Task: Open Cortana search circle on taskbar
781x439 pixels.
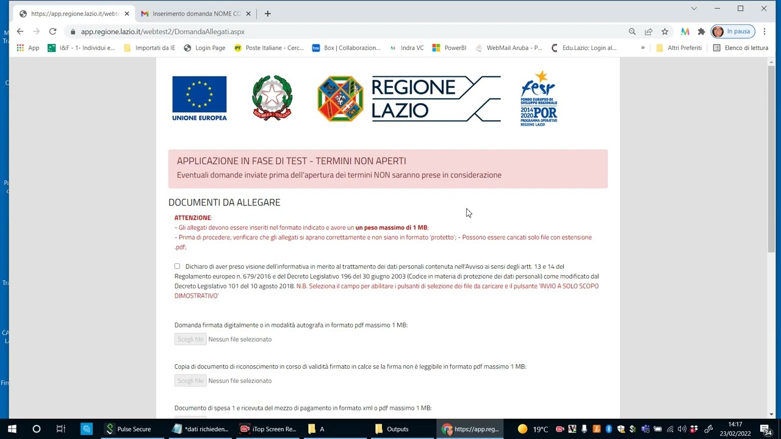Action: point(37,429)
